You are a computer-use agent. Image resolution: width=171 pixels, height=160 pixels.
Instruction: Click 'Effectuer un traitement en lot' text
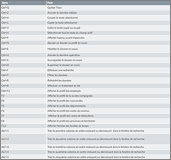coord(64,86)
